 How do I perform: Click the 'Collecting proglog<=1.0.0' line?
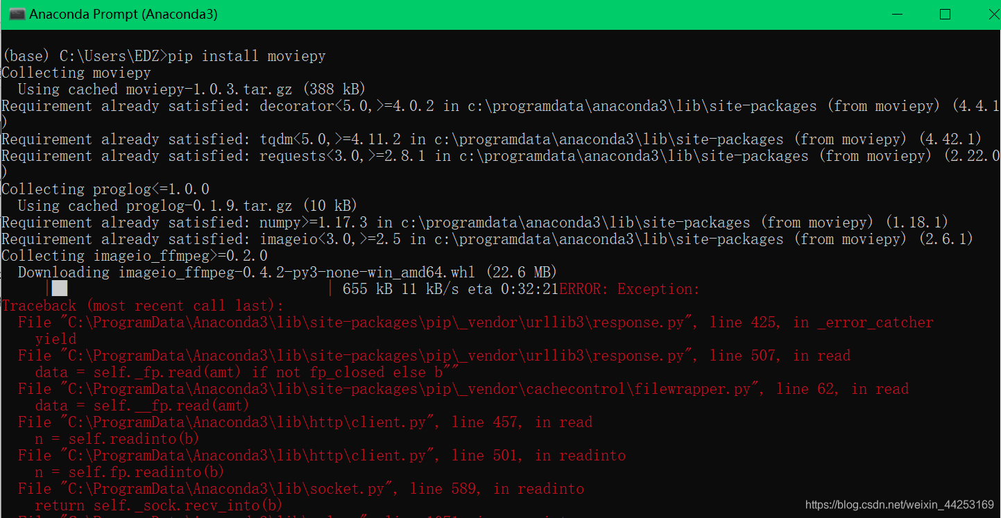pyautogui.click(x=105, y=189)
